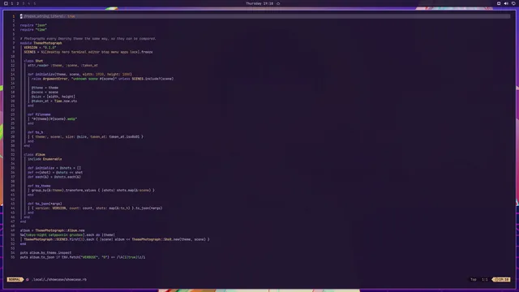Click the Thursday 19:18 clock

pos(259,3)
